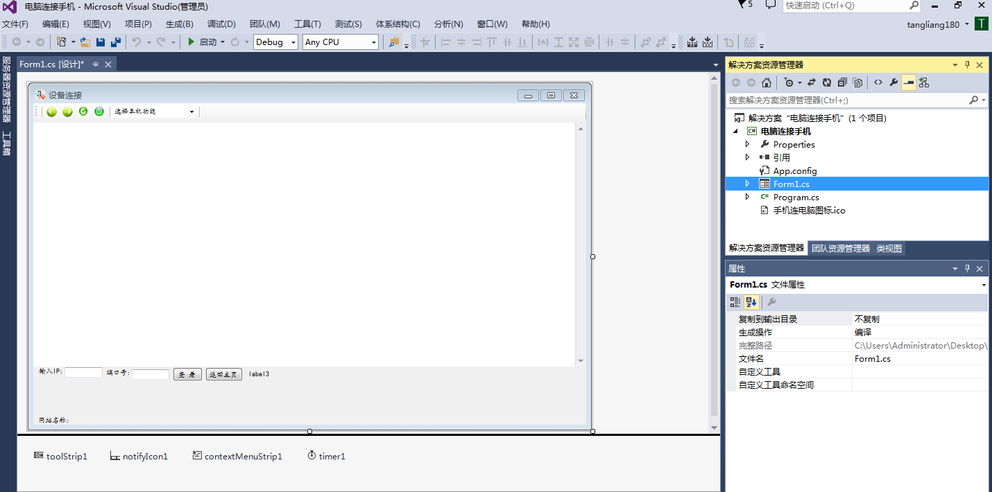992x492 pixels.
Task: Expand the Properties node in Solution Explorer
Action: pos(747,144)
